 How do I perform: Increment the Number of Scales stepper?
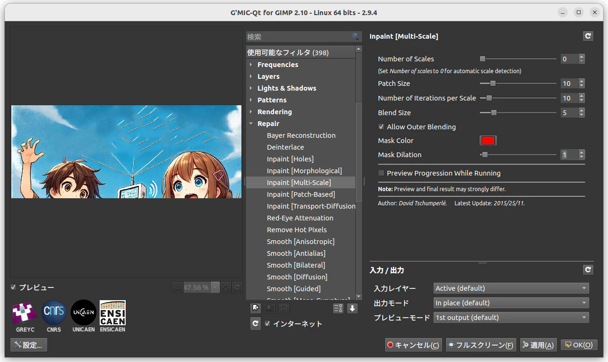point(582,57)
